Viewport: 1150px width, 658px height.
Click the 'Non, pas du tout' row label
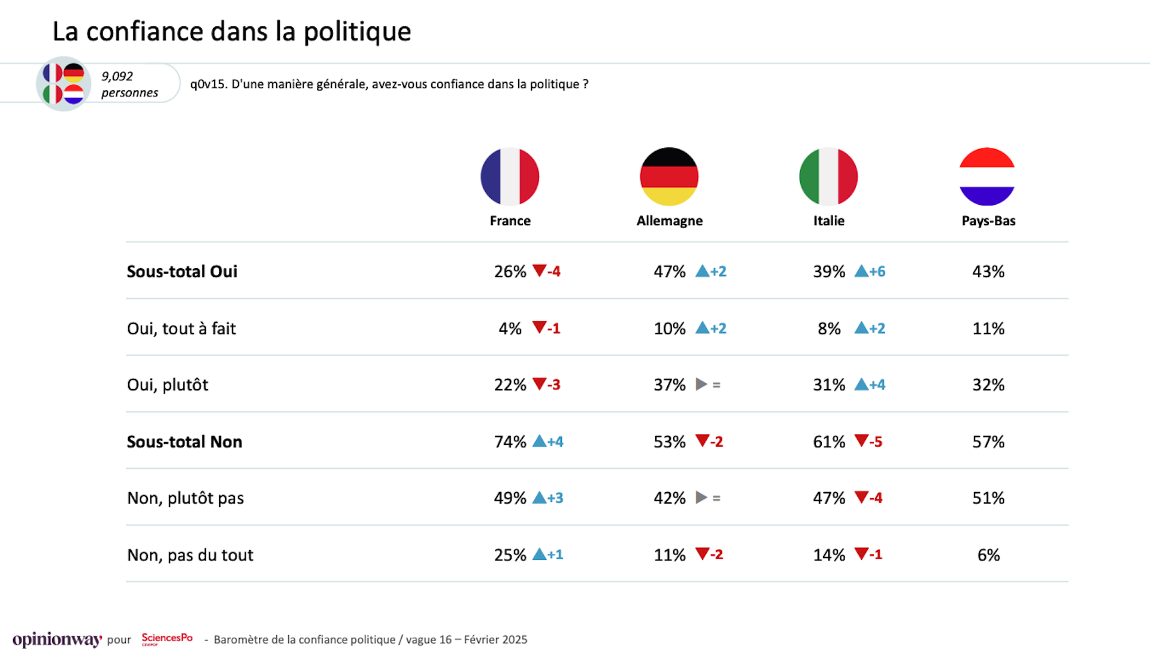point(190,555)
